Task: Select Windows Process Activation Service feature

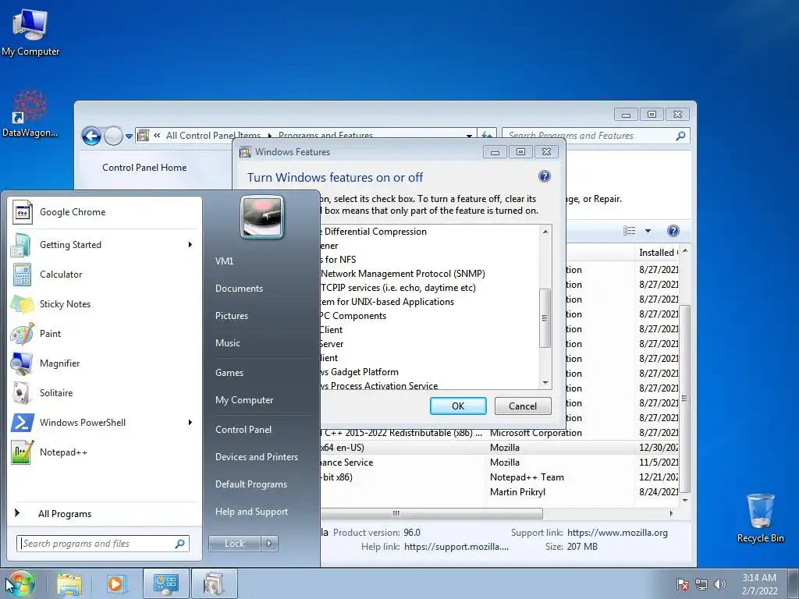Action: pos(378,385)
